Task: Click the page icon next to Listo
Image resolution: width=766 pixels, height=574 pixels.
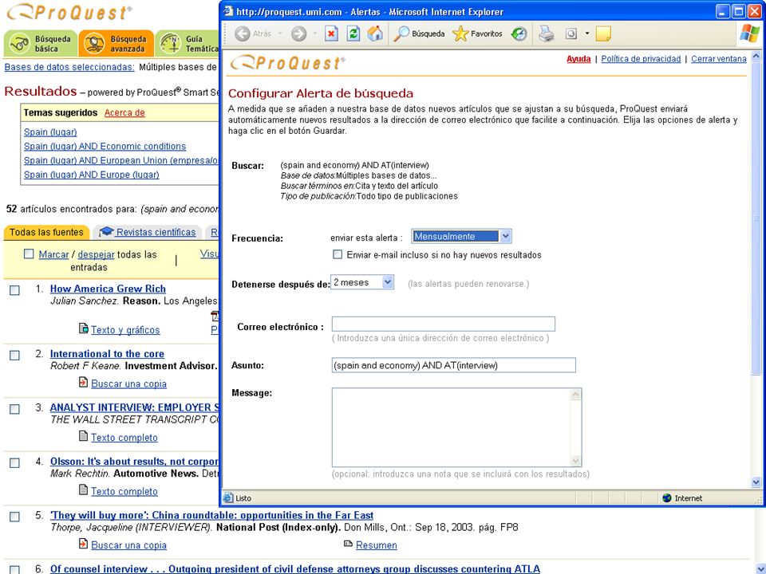Action: 227,497
